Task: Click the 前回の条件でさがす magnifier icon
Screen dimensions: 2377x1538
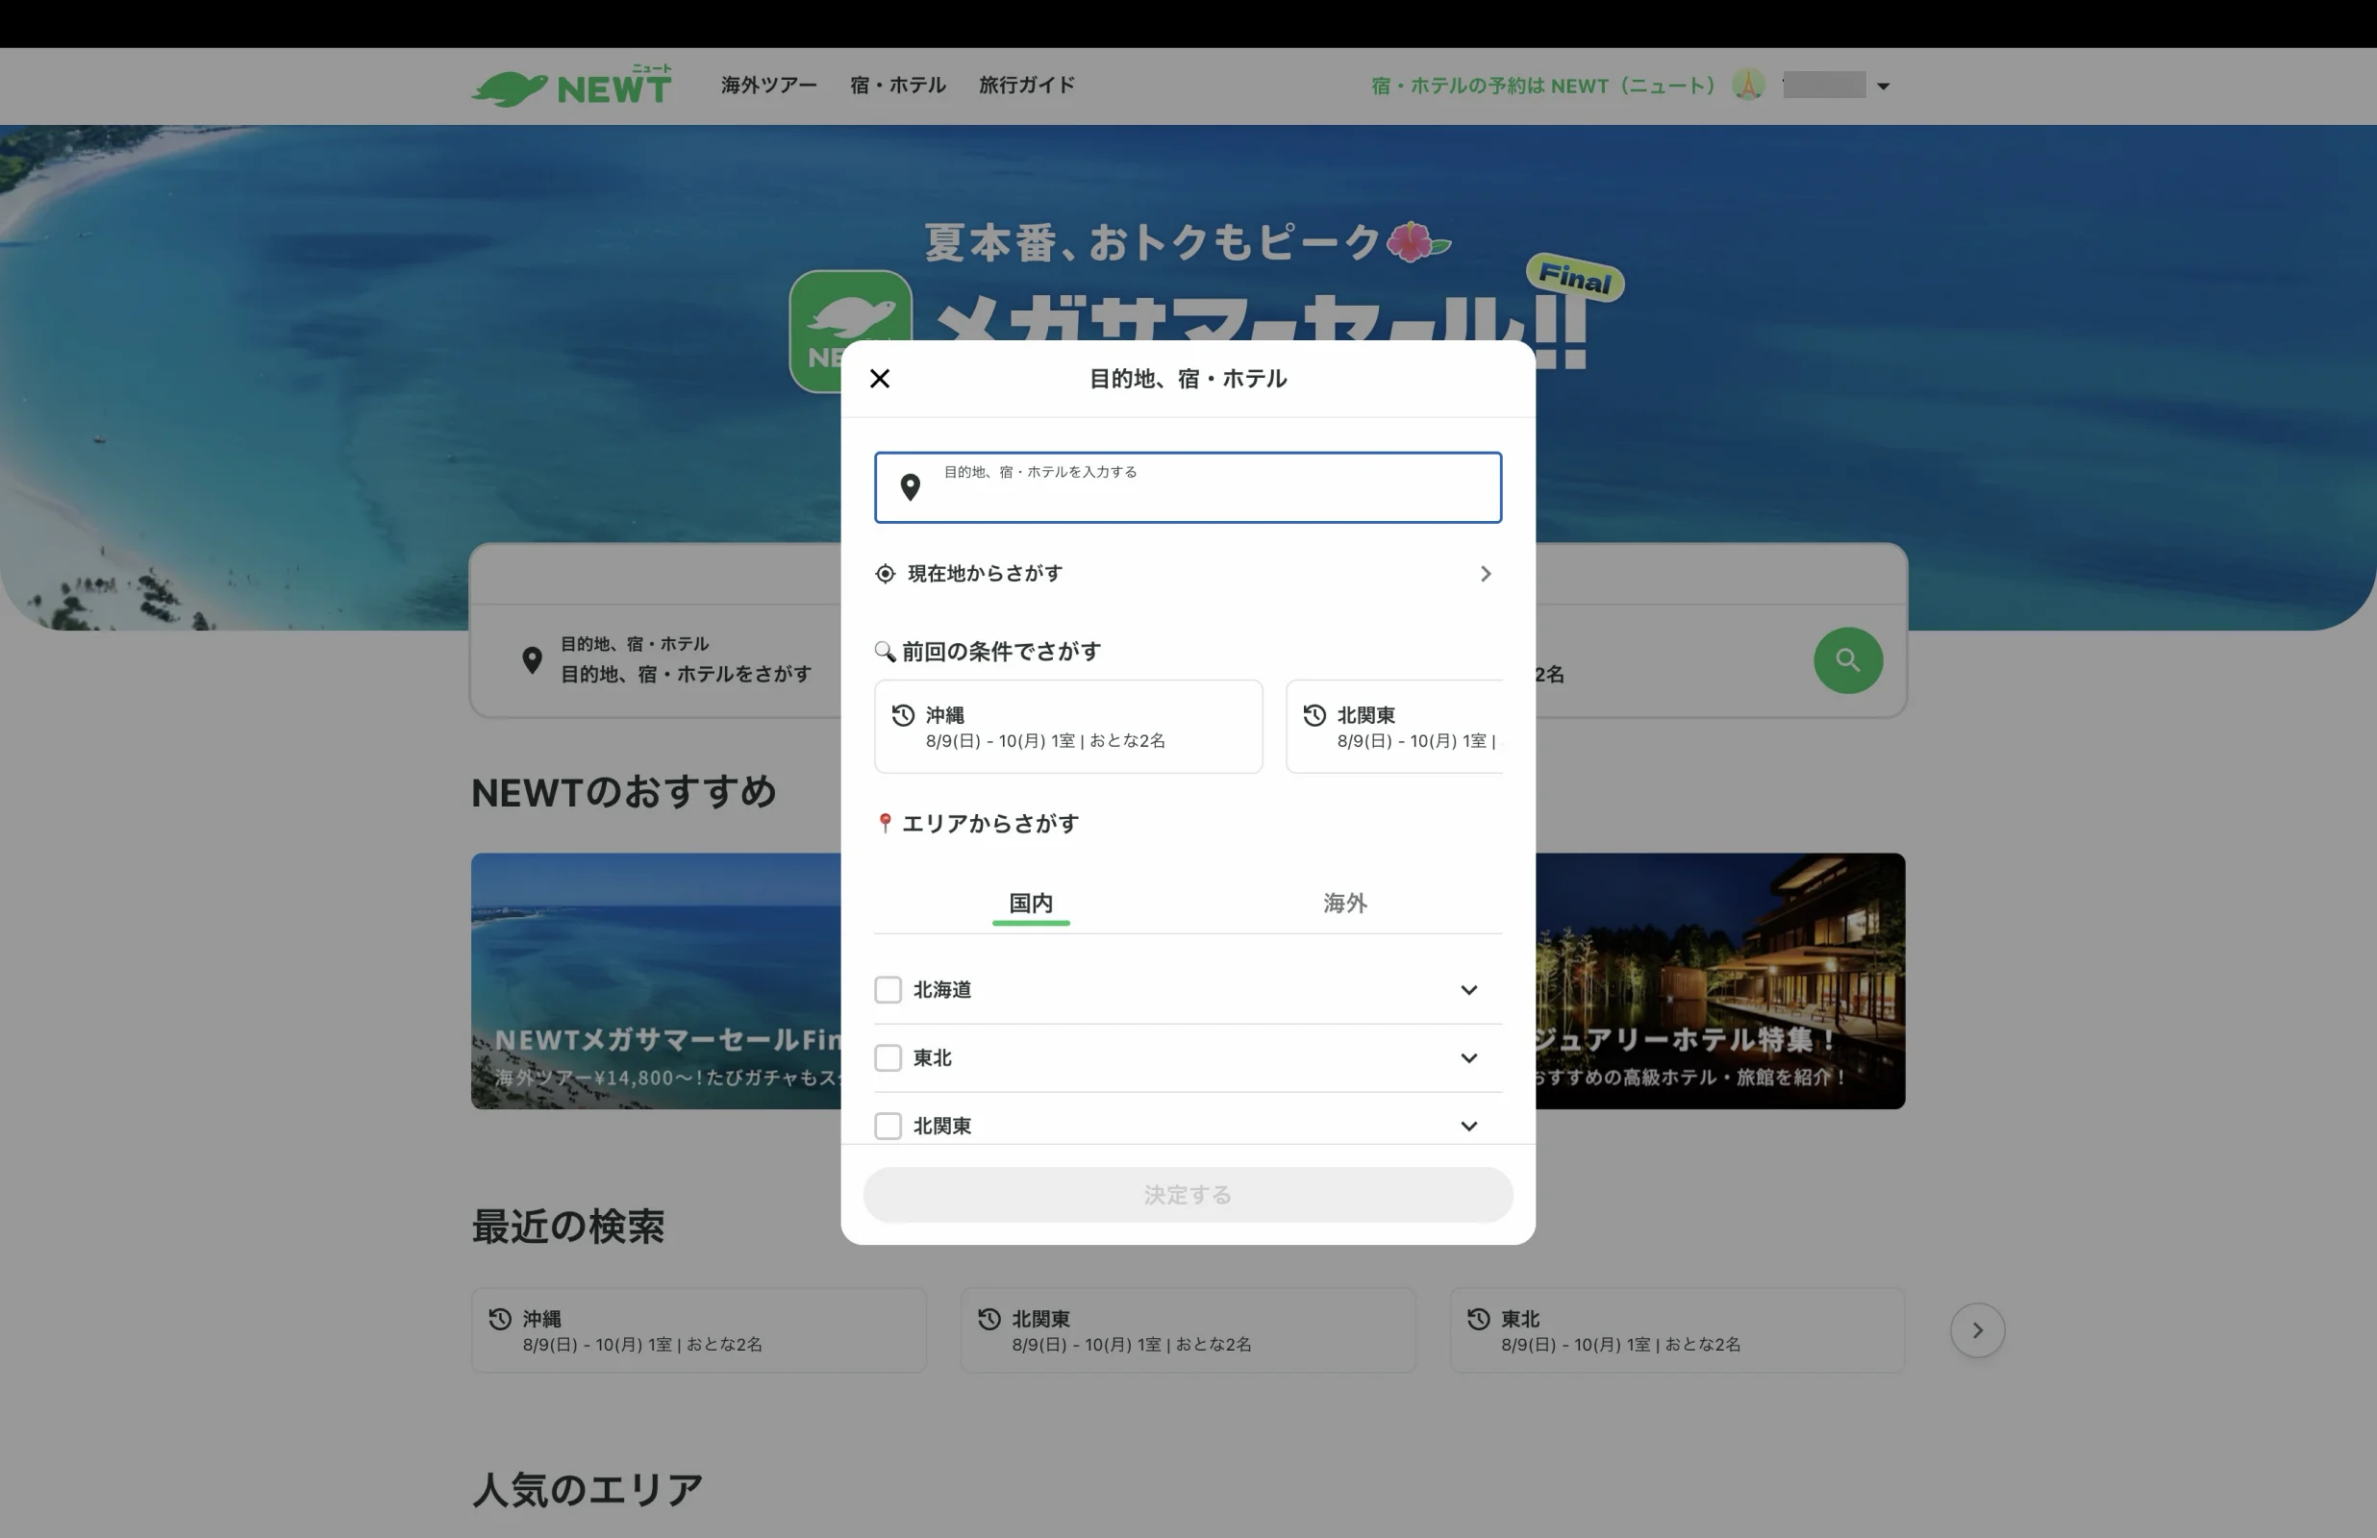Action: coord(885,651)
